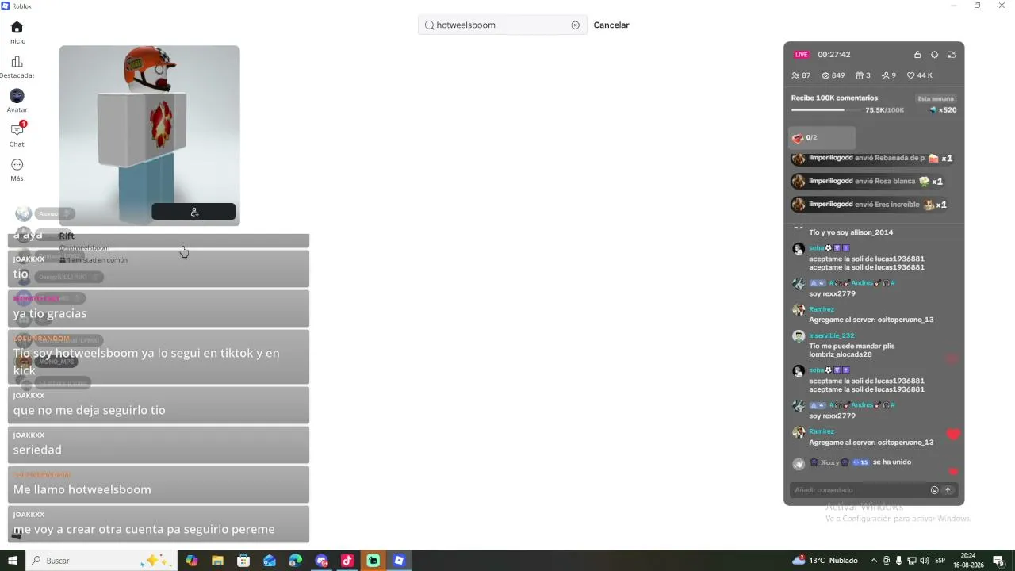Expand hidden system tray icons

coord(874,561)
